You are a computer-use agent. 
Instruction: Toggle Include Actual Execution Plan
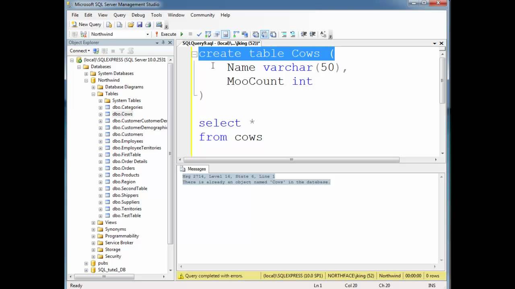[x=236, y=34]
